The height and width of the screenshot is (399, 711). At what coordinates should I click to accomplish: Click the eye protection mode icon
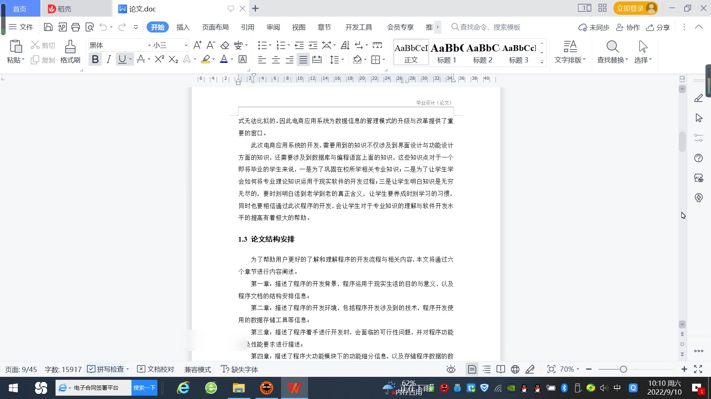click(451, 369)
